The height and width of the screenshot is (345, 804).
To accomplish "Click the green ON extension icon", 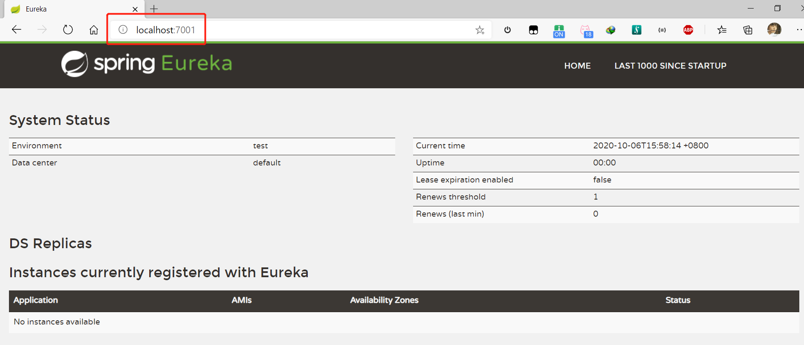I will pos(559,31).
